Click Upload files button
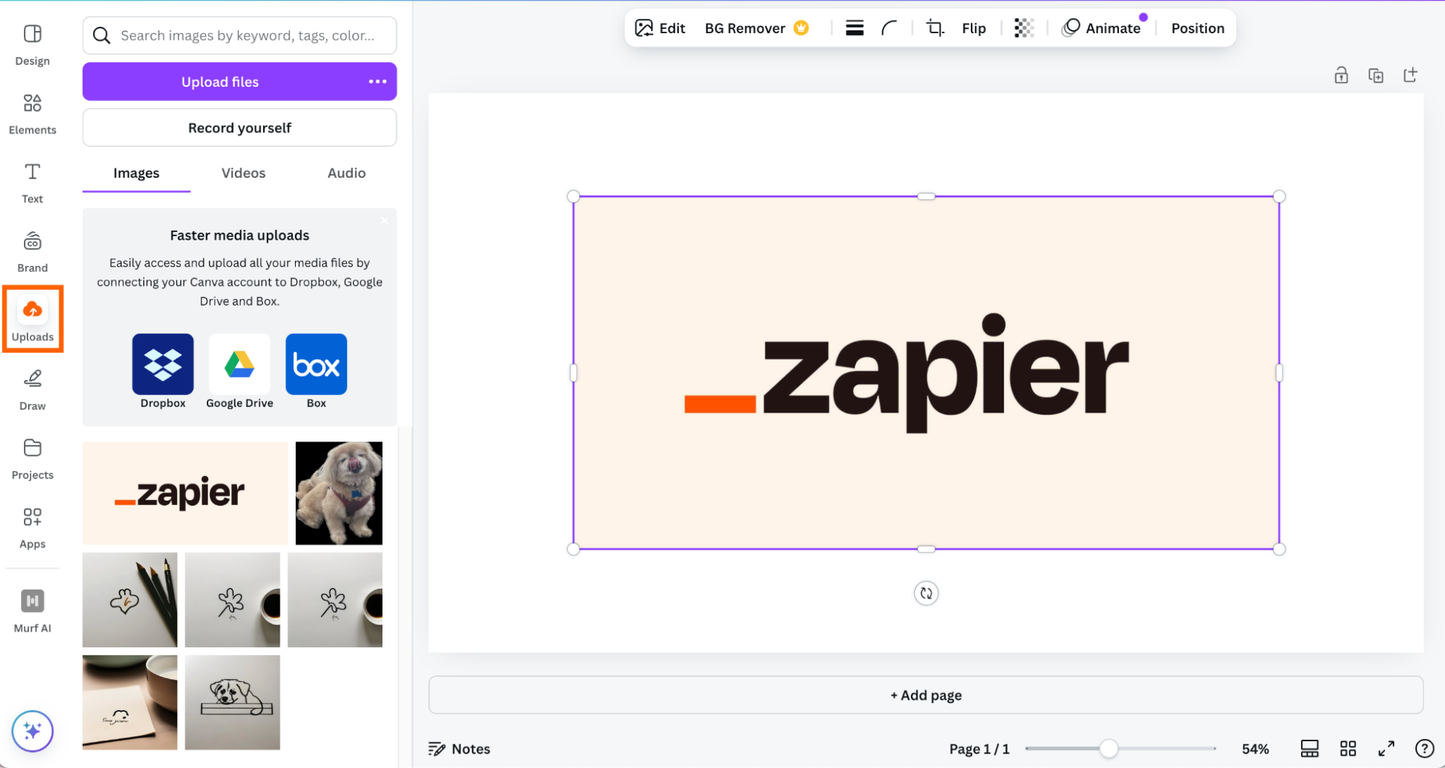This screenshot has width=1445, height=768. tap(220, 82)
